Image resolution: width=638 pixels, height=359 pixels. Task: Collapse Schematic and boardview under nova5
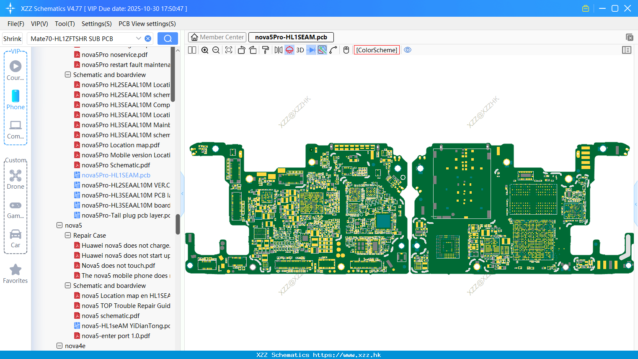pos(68,286)
